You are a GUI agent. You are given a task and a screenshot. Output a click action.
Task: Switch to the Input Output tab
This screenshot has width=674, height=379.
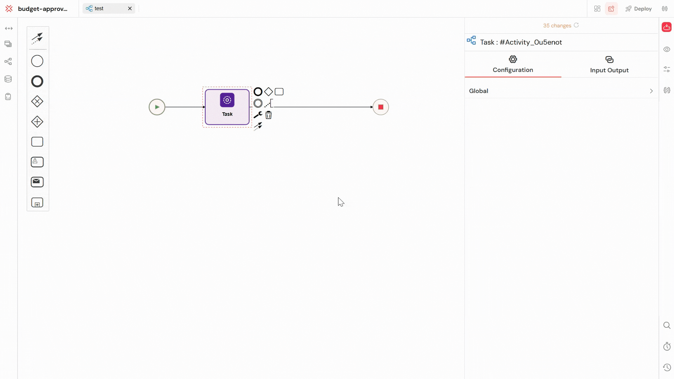point(609,65)
